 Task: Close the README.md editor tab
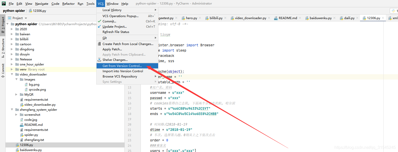(300, 18)
